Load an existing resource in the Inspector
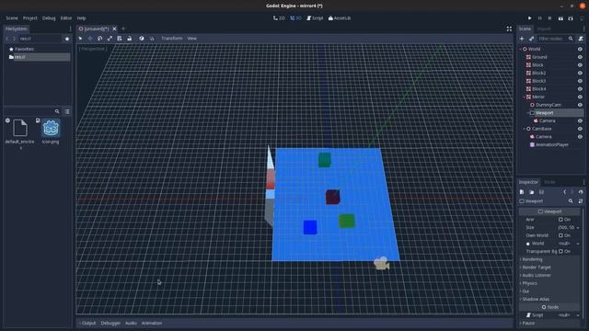Screen dimensions: 589x331 (x=532, y=192)
